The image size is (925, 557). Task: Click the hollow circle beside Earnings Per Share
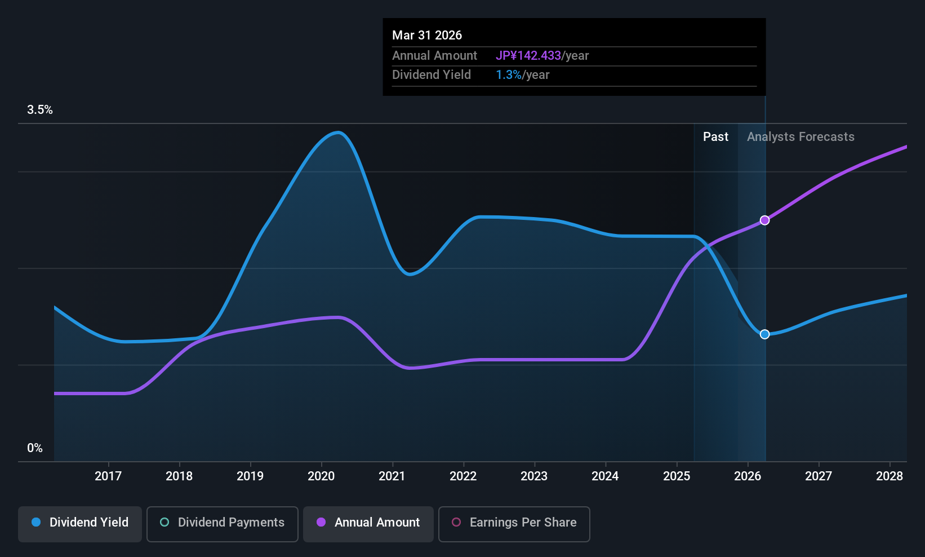[456, 523]
